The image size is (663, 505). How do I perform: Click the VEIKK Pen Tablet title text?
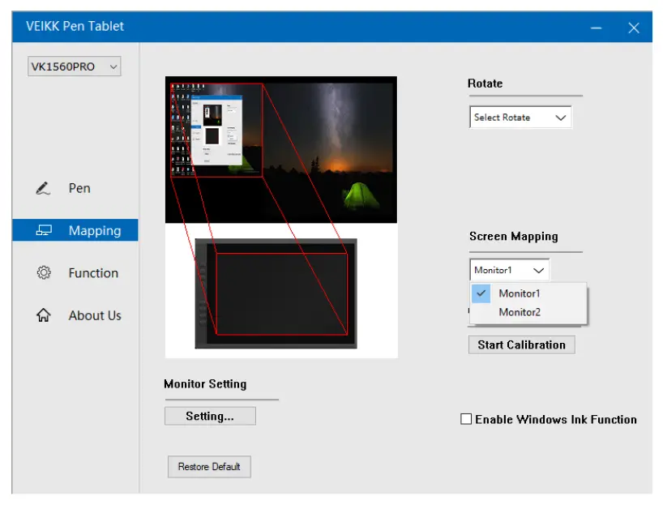[75, 26]
